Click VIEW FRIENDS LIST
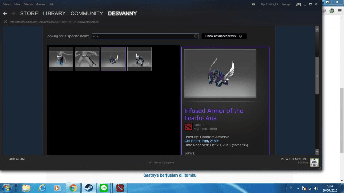The width and height of the screenshot is (344, 193). pyautogui.click(x=294, y=159)
